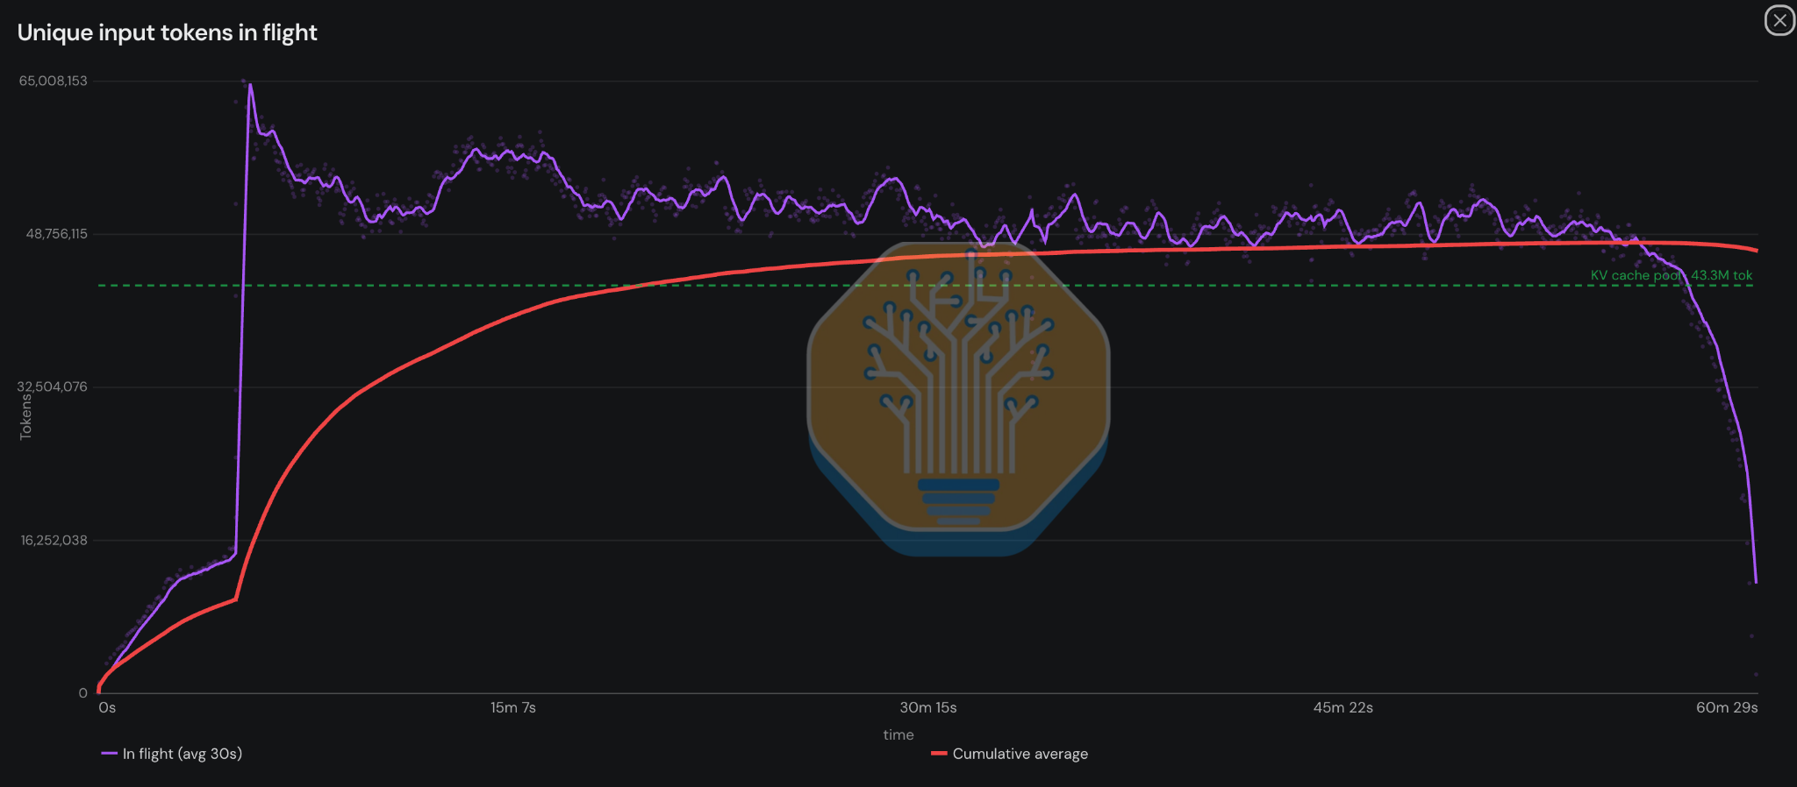Screen dimensions: 1797x787
Task: Click the red Cumulative average legend swatch
Action: (x=939, y=754)
